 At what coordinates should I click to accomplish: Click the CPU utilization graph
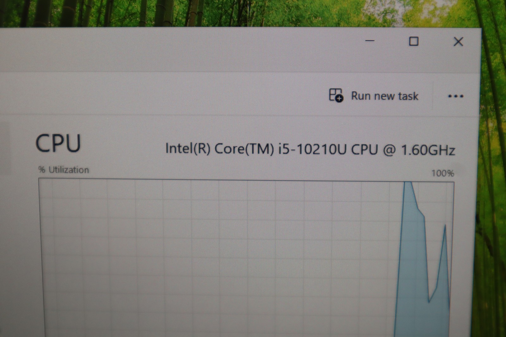click(x=246, y=258)
